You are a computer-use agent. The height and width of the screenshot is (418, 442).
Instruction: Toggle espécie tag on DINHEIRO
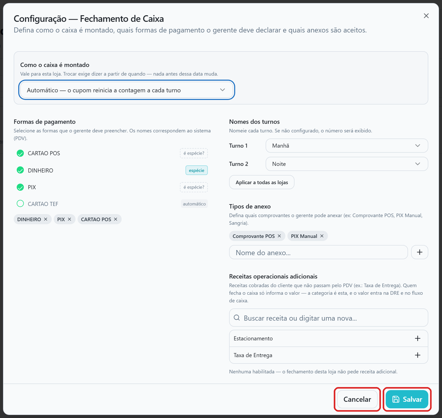point(196,170)
